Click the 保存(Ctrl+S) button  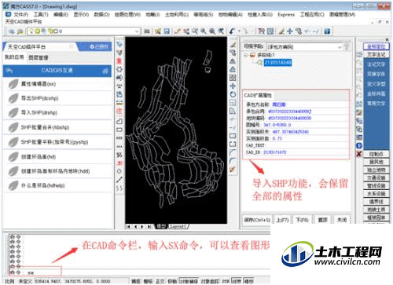coord(257,220)
